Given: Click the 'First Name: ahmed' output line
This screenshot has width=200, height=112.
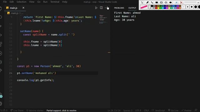Looking at the screenshot, I should point(127,13).
